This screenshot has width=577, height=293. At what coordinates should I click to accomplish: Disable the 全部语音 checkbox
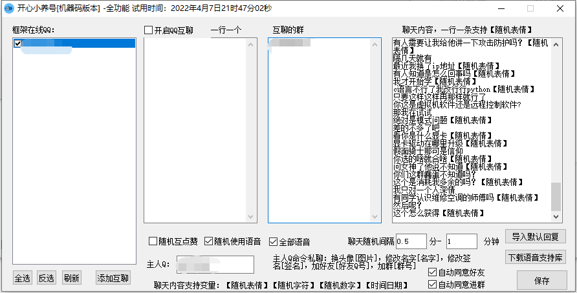point(273,241)
